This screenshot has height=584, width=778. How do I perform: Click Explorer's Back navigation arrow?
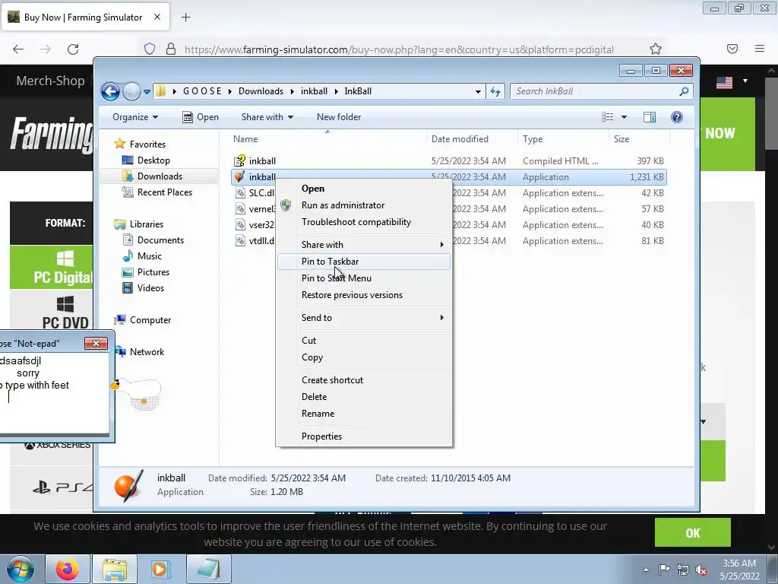click(x=110, y=91)
